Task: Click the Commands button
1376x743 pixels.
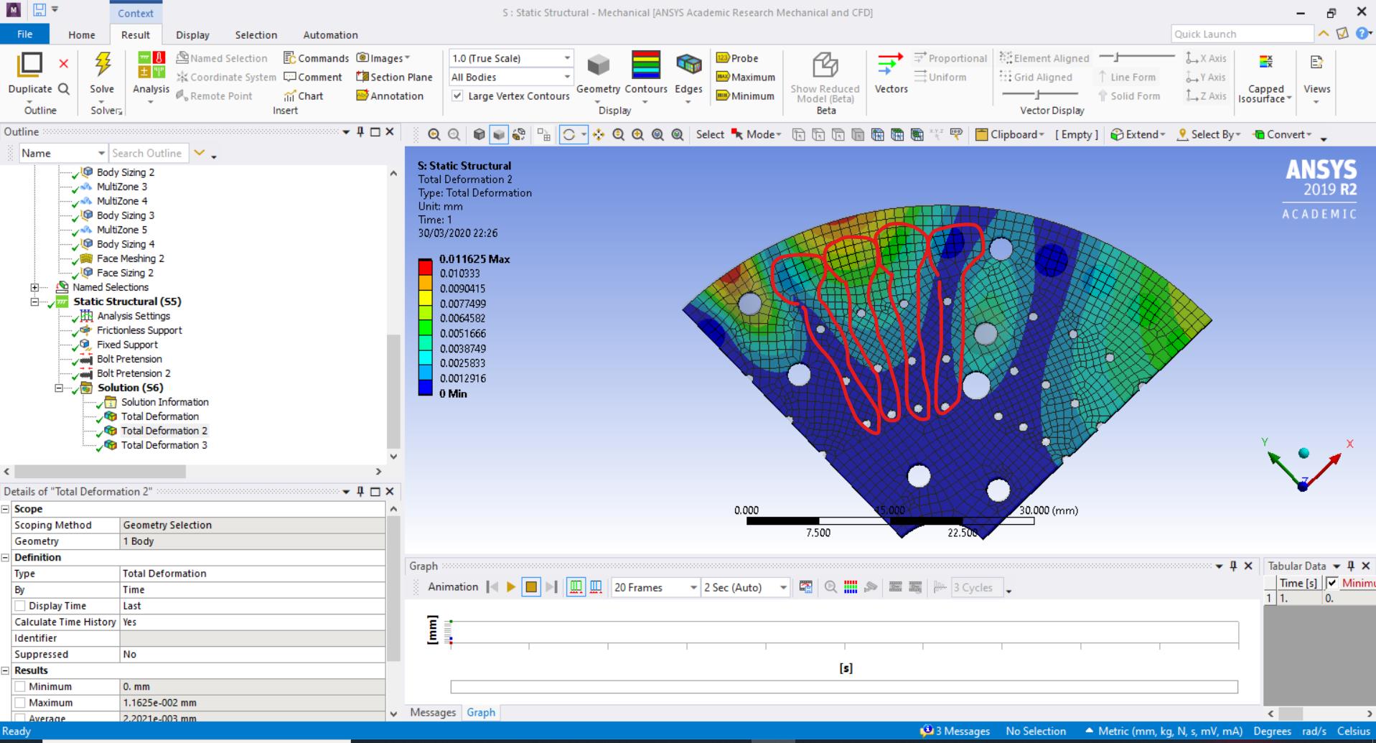Action: pos(316,58)
